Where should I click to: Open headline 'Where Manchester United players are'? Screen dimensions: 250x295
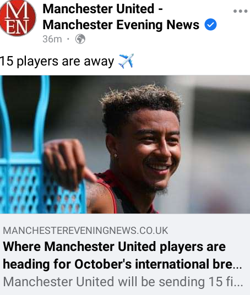115,247
